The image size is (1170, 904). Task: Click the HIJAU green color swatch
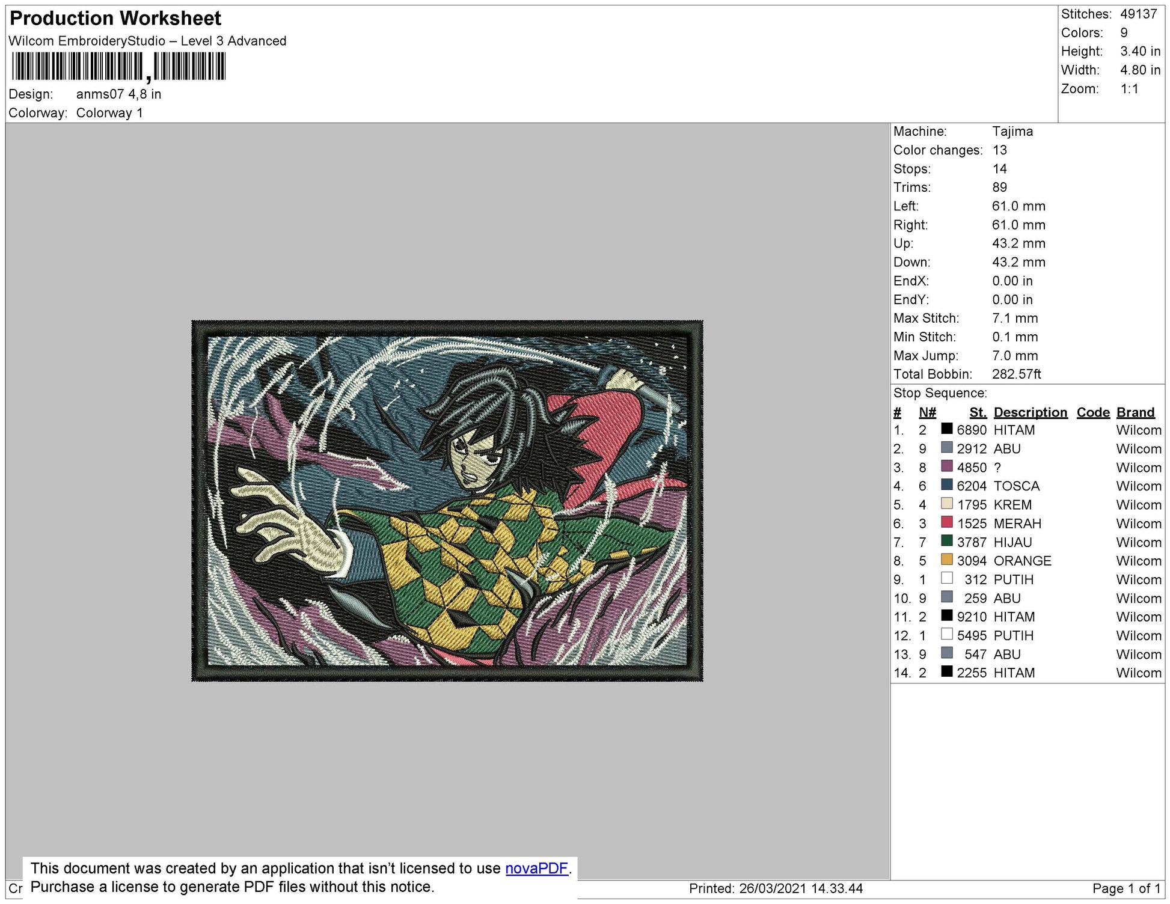click(947, 541)
